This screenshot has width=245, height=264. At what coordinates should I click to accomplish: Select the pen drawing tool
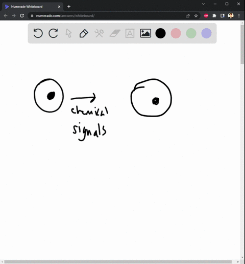point(84,33)
